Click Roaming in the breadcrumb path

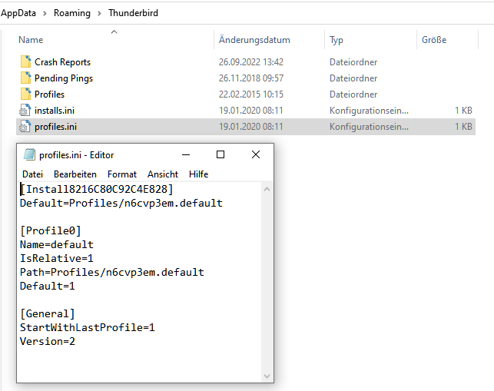(72, 13)
